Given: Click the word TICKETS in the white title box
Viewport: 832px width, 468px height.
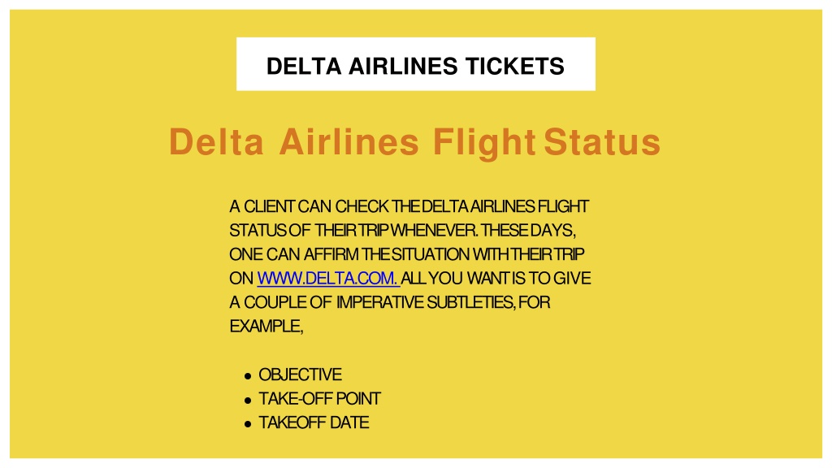Looking at the screenshot, I should (514, 67).
